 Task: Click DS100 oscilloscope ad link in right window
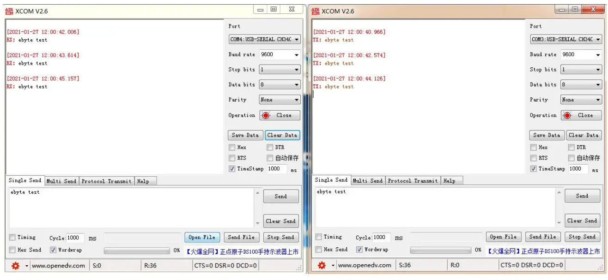(x=544, y=251)
